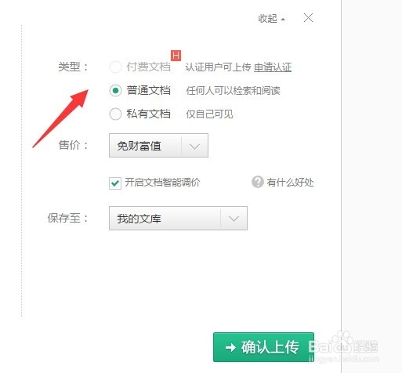Click the 私有文档 label text

click(x=149, y=114)
